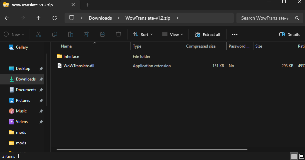Switch to large thumbnails view icon in status bar

(x=301, y=156)
